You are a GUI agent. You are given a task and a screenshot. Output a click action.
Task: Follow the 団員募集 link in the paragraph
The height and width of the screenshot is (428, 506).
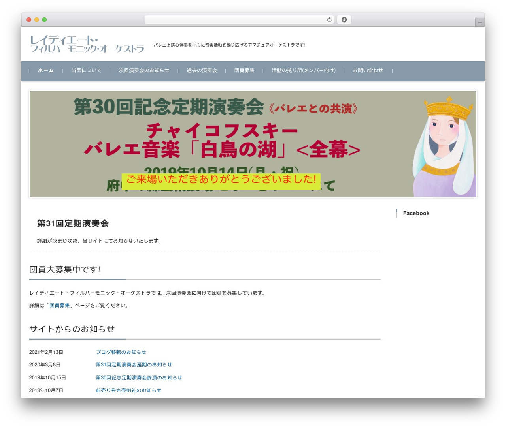pyautogui.click(x=59, y=306)
